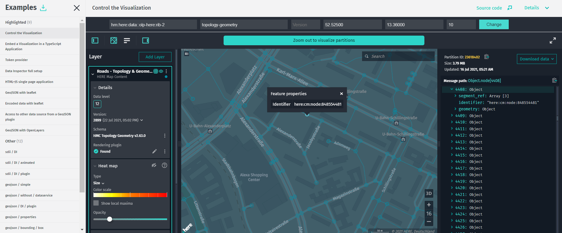Click the zoom level 10 input field
Viewport: 562px width, 233px height.
[x=461, y=25]
